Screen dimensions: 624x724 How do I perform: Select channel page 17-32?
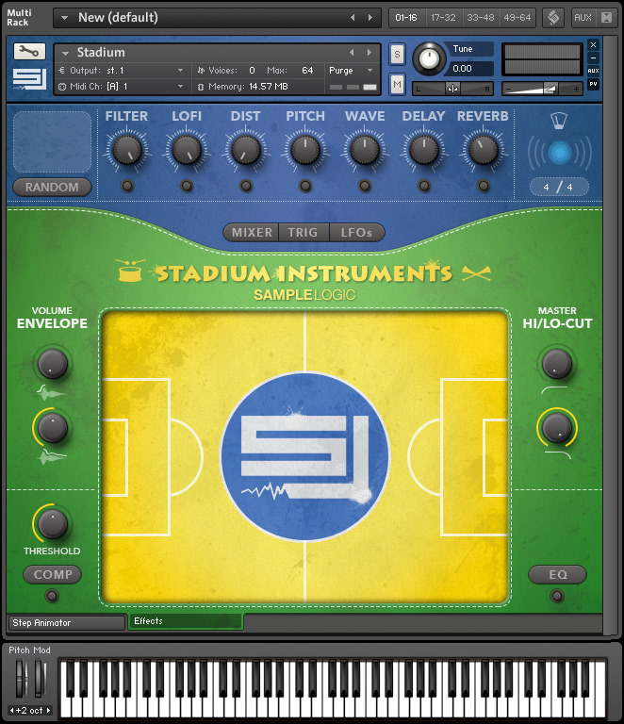443,18
